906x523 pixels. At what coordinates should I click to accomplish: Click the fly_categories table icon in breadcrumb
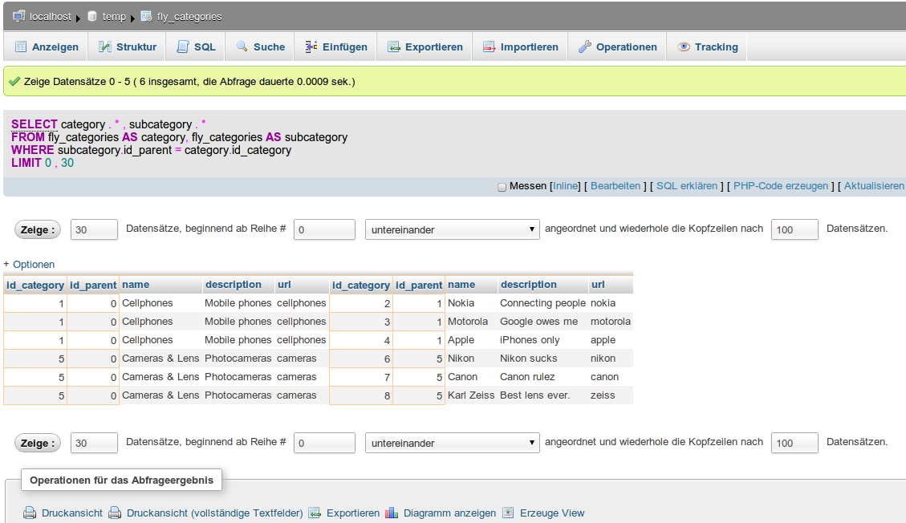(x=146, y=16)
